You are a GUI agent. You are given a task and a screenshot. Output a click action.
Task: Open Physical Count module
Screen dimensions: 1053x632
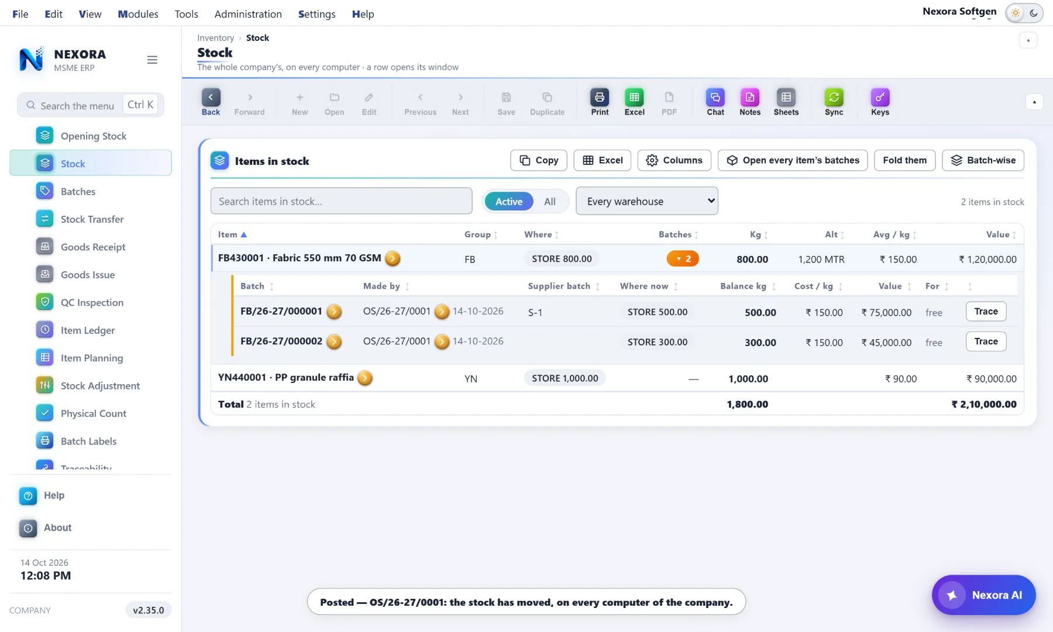[x=91, y=413]
